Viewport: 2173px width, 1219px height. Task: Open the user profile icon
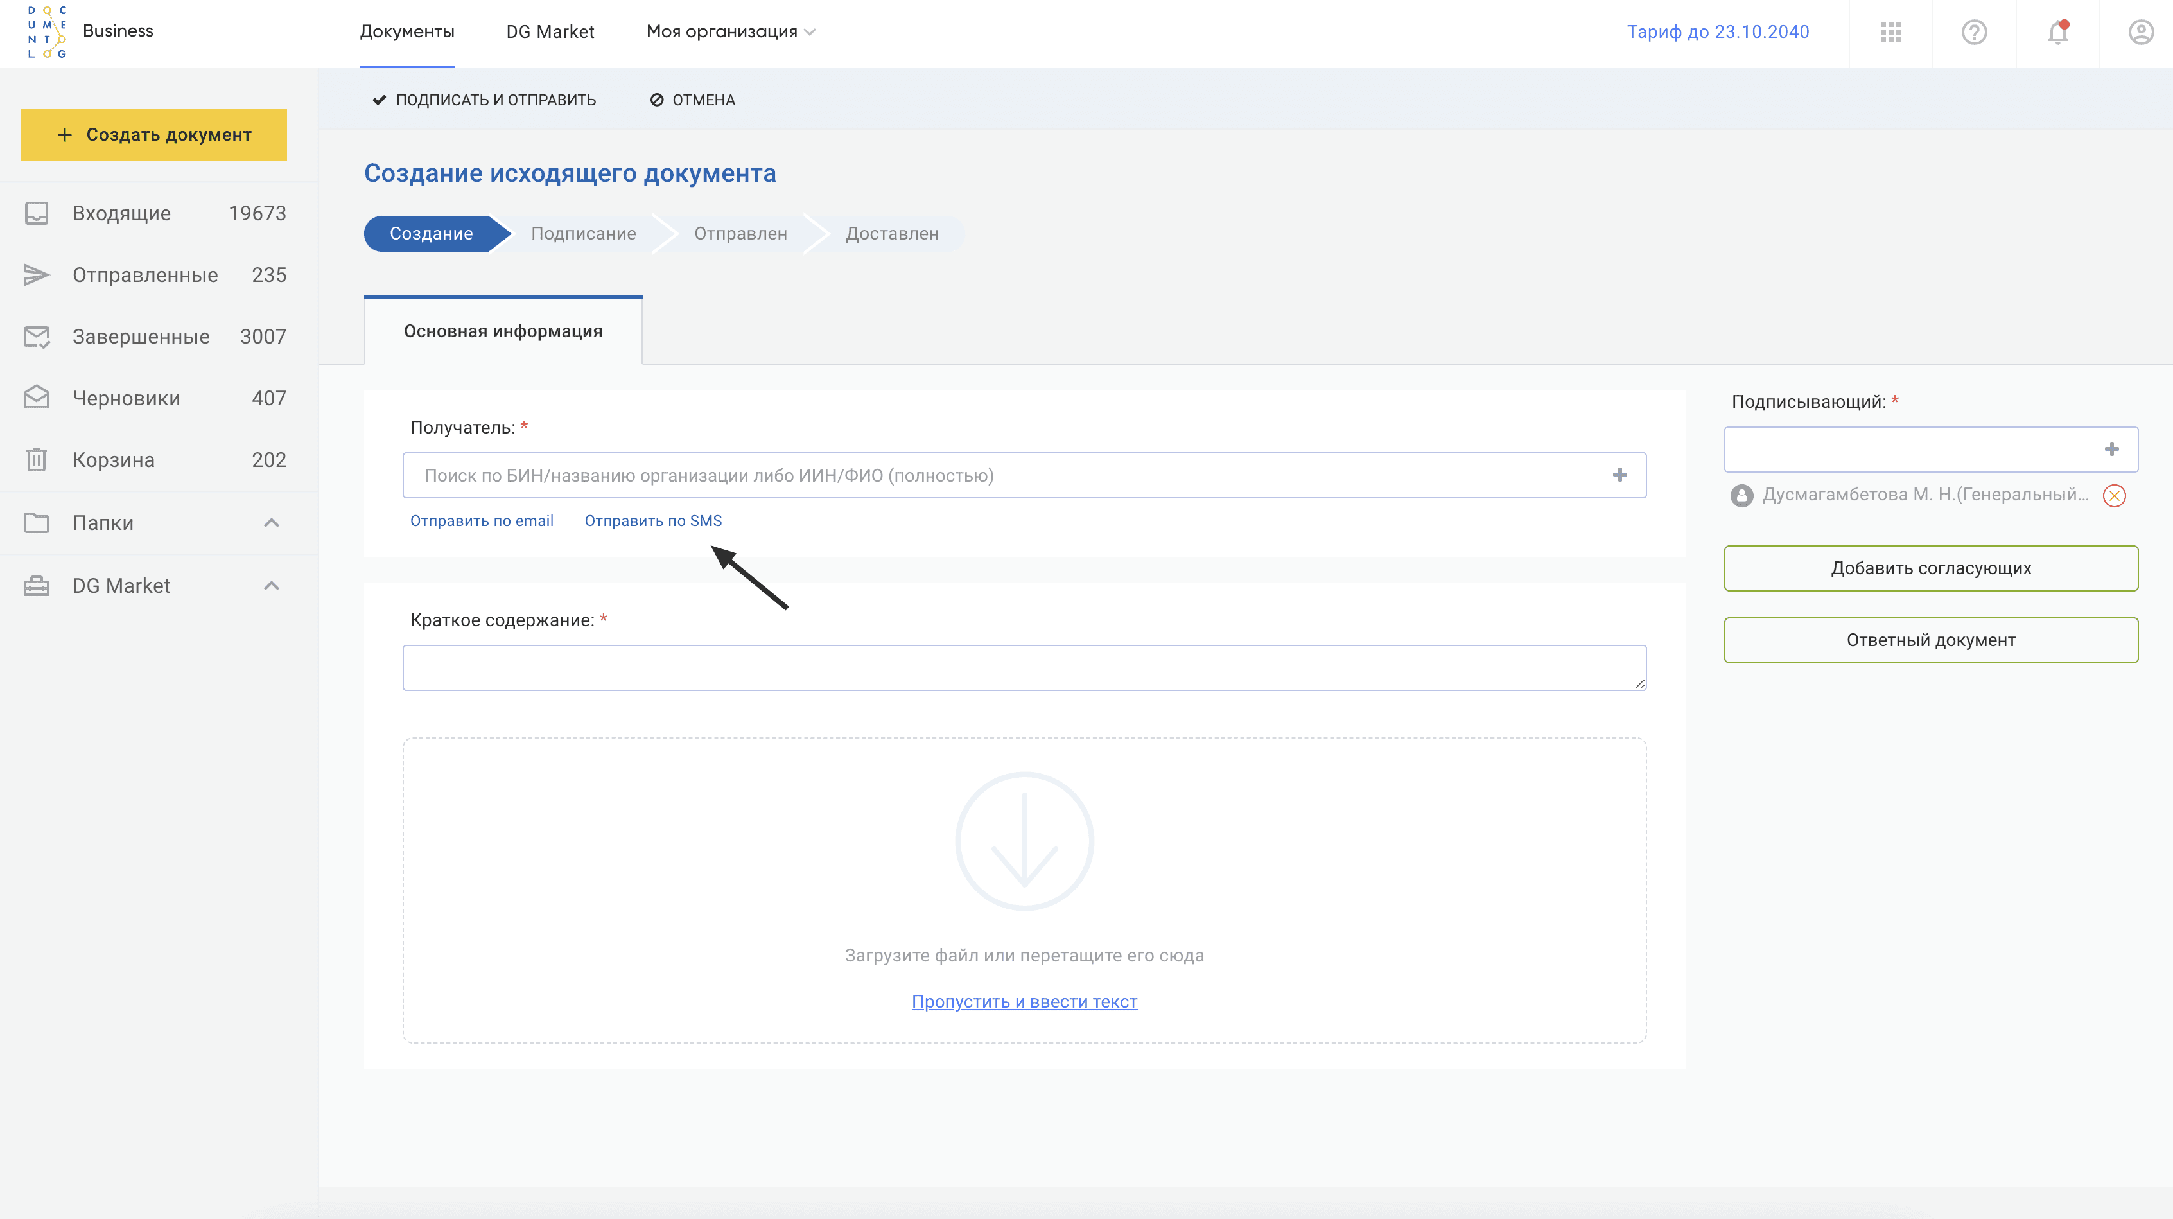[x=2140, y=32]
